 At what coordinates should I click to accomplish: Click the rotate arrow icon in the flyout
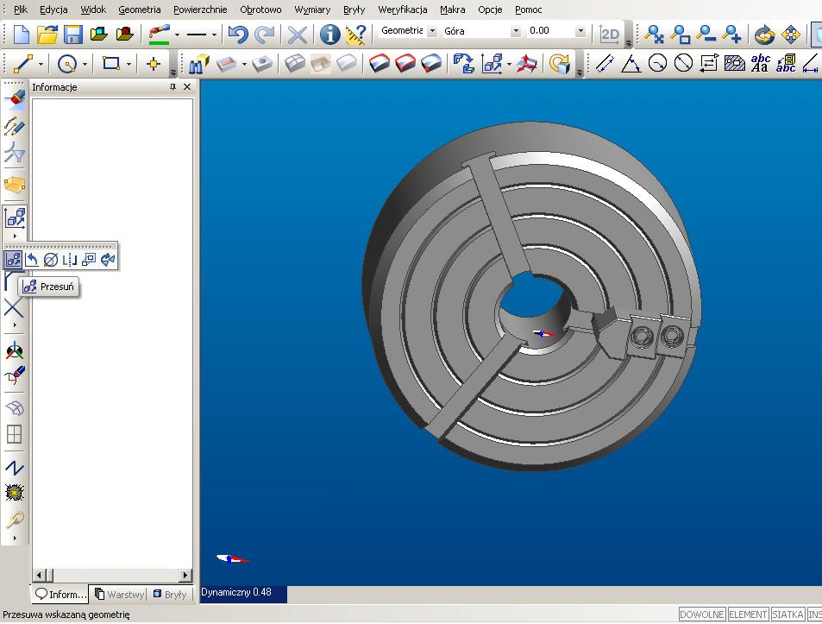pyautogui.click(x=32, y=259)
